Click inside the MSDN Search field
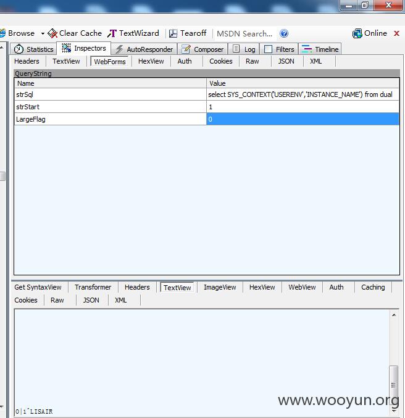This screenshot has height=418, width=405. [244, 33]
